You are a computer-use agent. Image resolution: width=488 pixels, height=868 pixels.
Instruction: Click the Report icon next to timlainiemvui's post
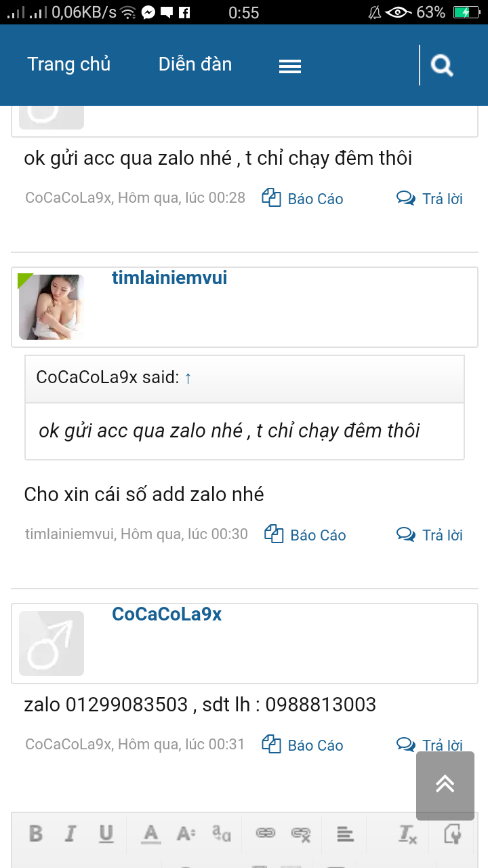pos(273,534)
